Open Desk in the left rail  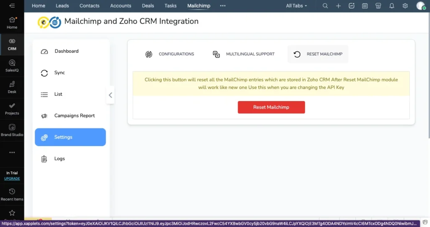click(x=12, y=87)
